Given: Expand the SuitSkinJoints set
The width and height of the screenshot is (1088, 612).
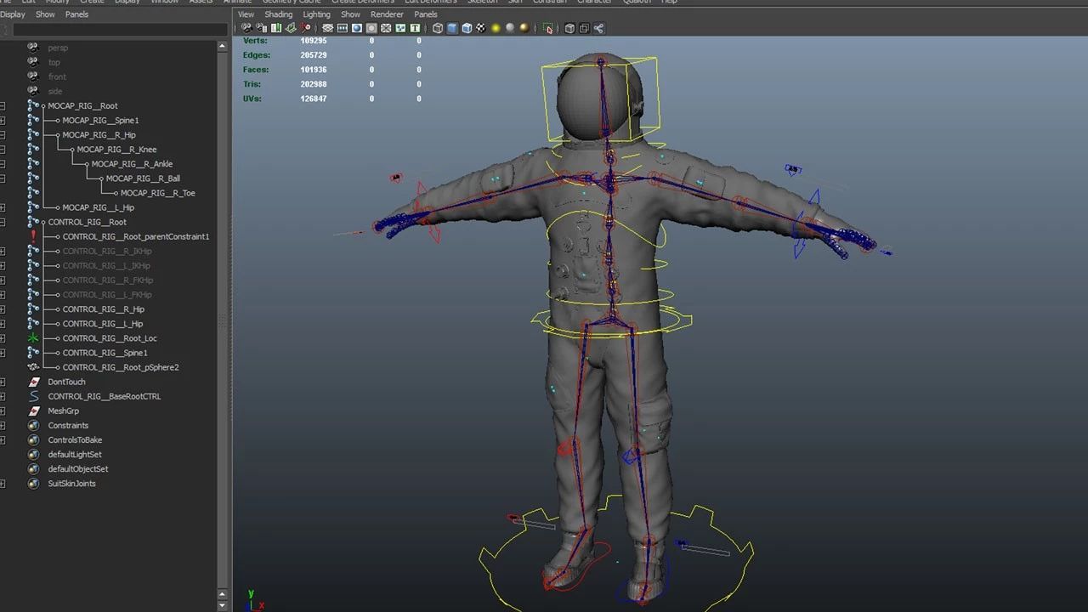Looking at the screenshot, I should (3, 484).
